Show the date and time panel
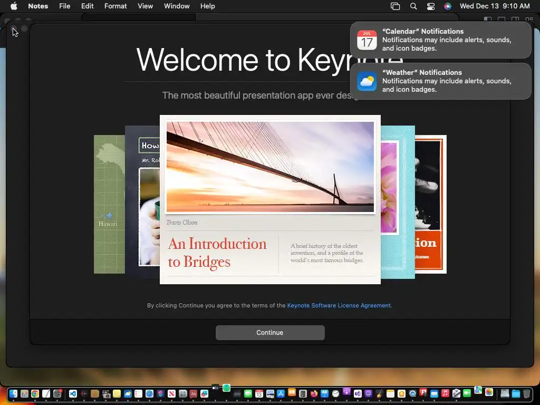Screen dimensions: 540x405 point(495,6)
